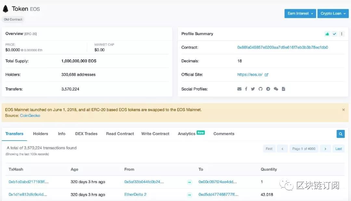Open the Twitter social profile icon

pos(253,89)
